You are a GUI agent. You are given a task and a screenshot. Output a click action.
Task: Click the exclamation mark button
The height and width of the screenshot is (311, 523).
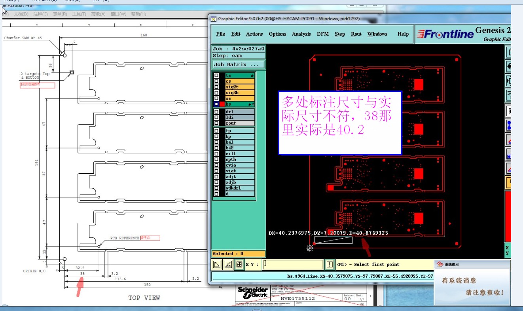(x=330, y=264)
